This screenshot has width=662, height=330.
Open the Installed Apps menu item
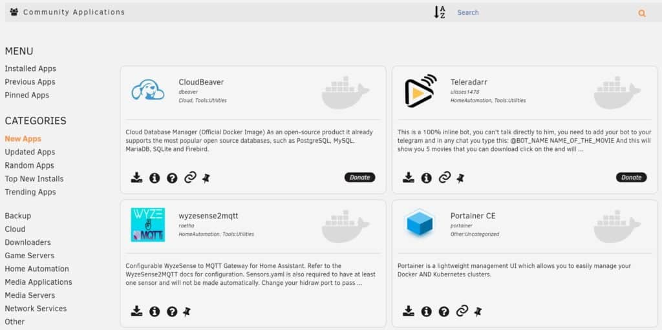coord(30,68)
